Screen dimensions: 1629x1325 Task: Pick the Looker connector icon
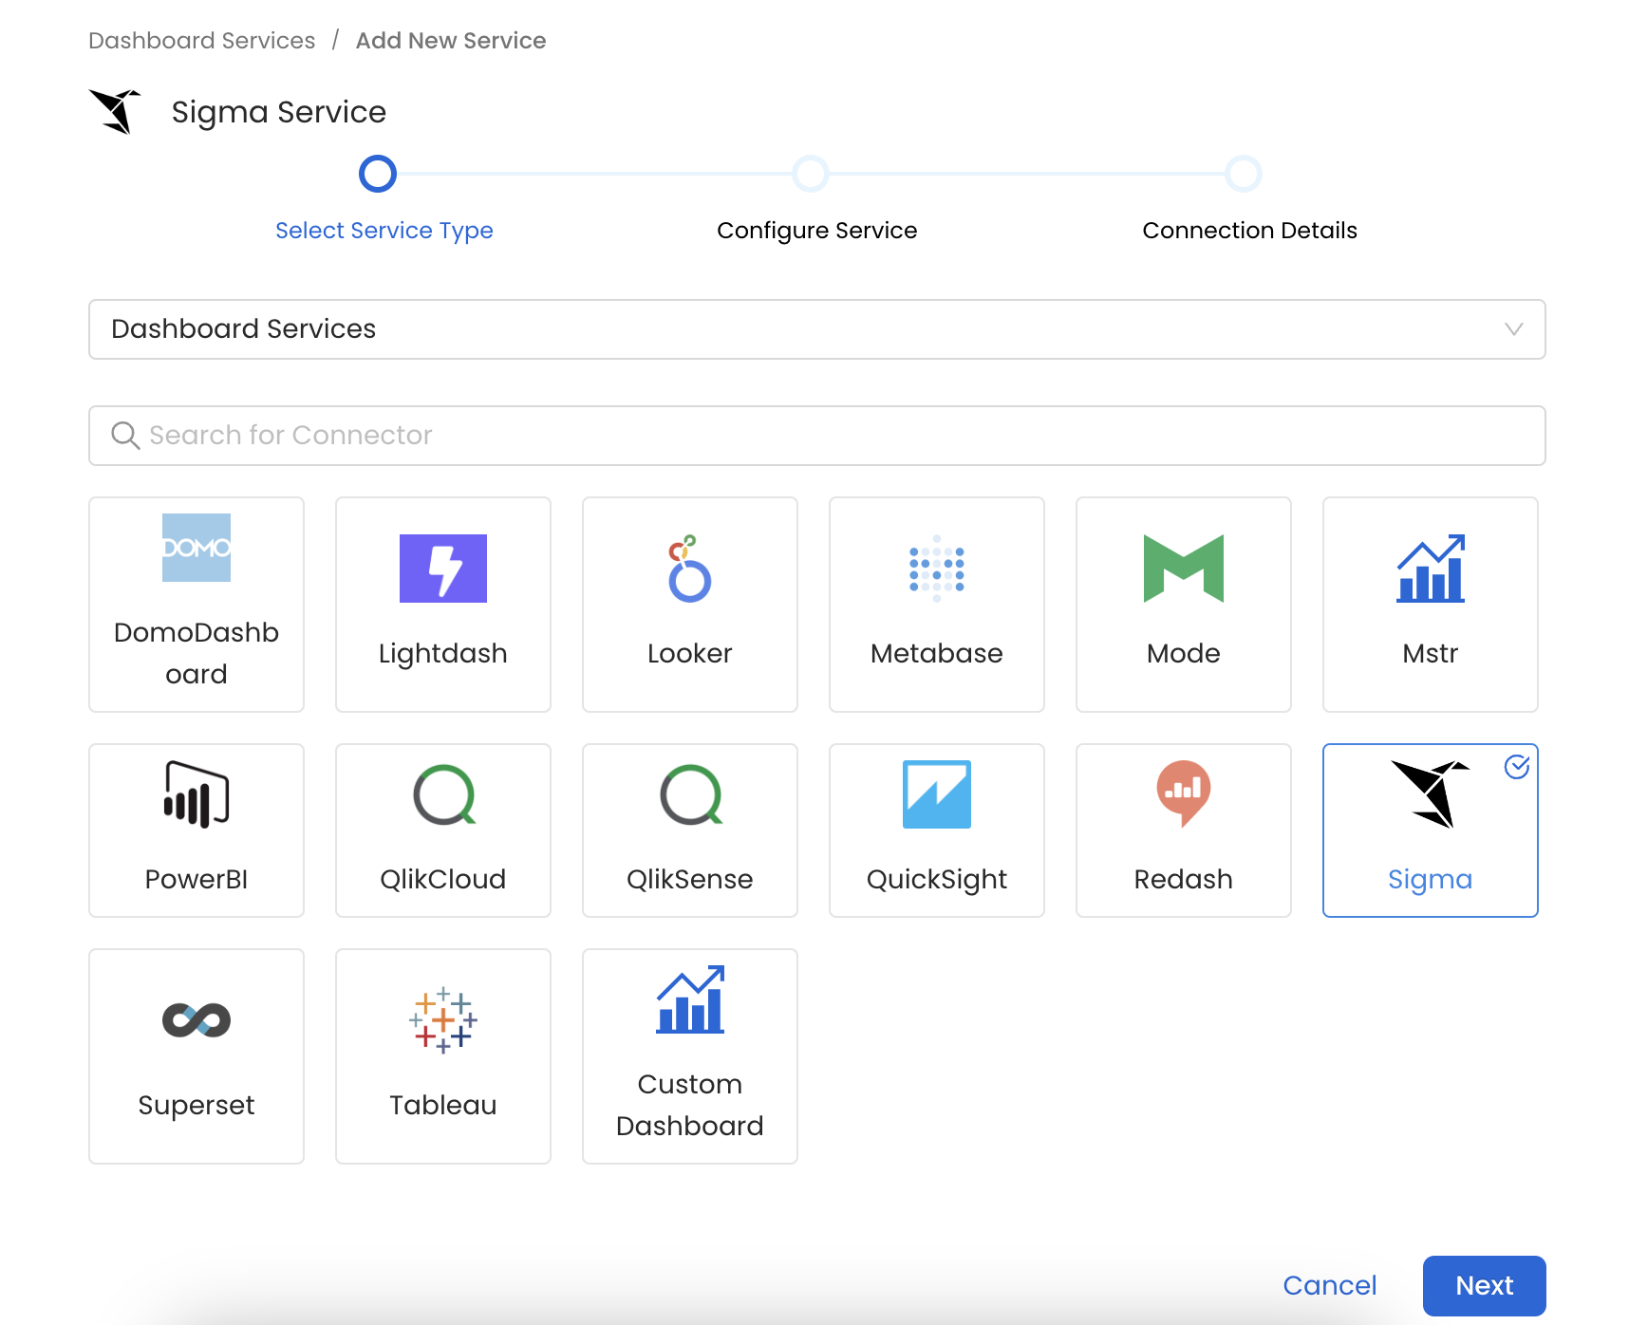pos(689,569)
